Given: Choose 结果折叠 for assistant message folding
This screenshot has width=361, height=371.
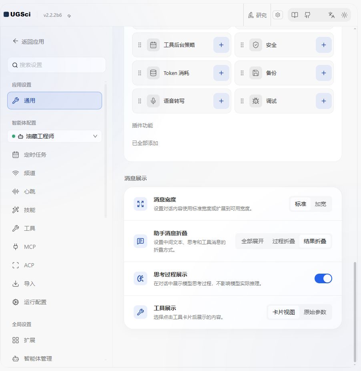Looking at the screenshot, I should [315, 241].
